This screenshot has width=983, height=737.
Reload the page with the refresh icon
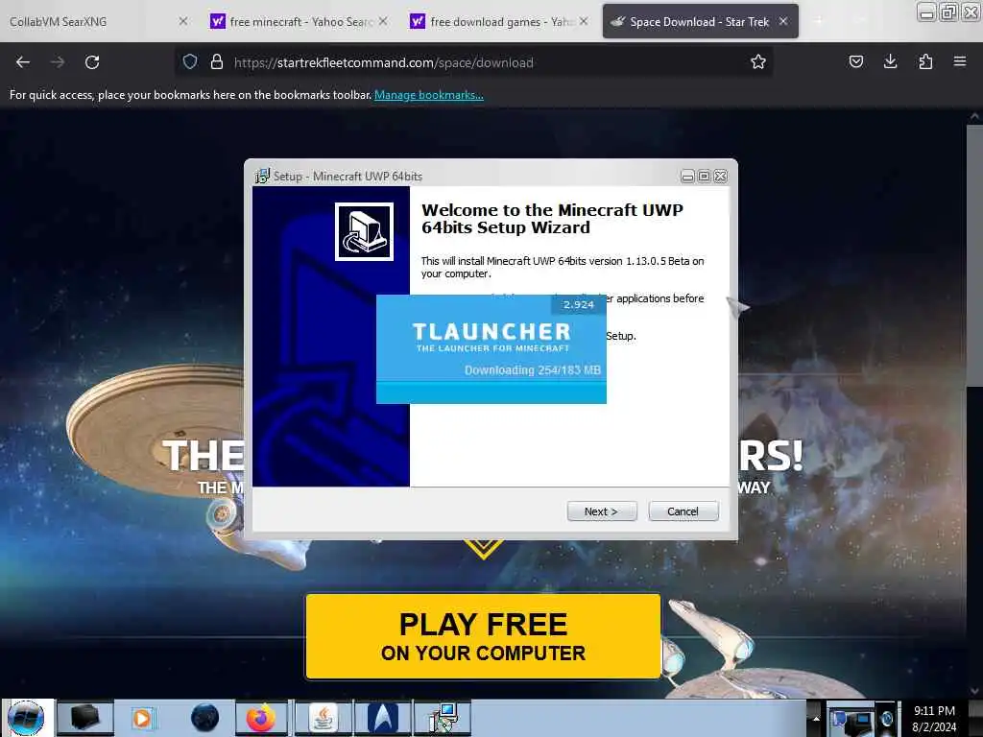click(92, 62)
